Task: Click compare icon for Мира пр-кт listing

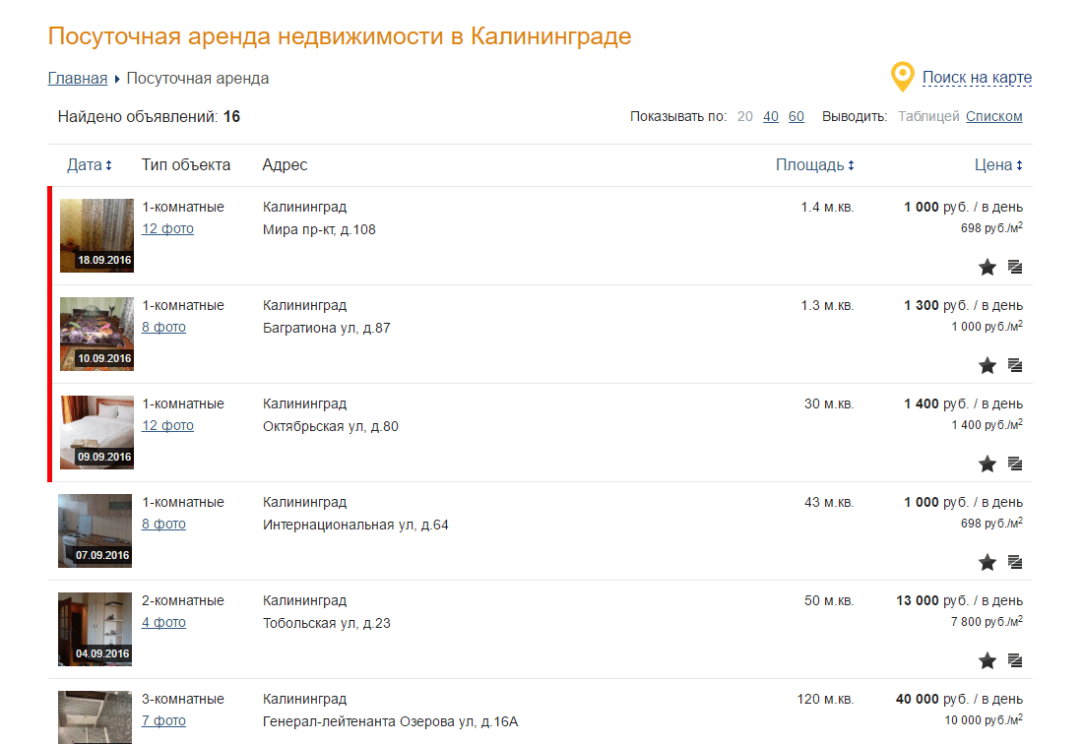Action: click(1015, 267)
